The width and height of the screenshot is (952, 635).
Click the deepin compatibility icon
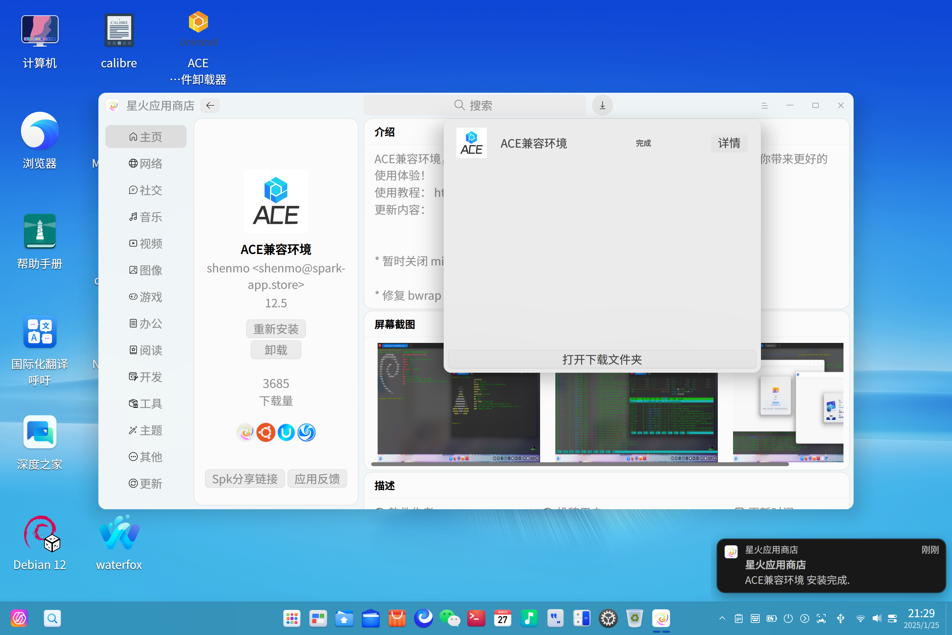(x=307, y=432)
